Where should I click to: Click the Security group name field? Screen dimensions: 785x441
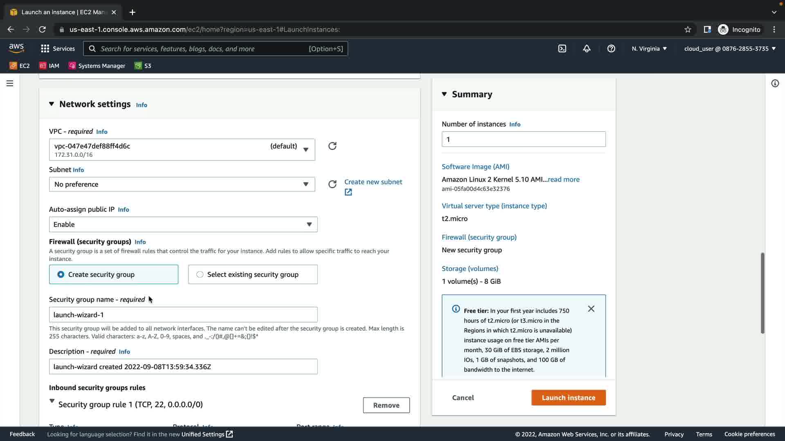tap(183, 315)
